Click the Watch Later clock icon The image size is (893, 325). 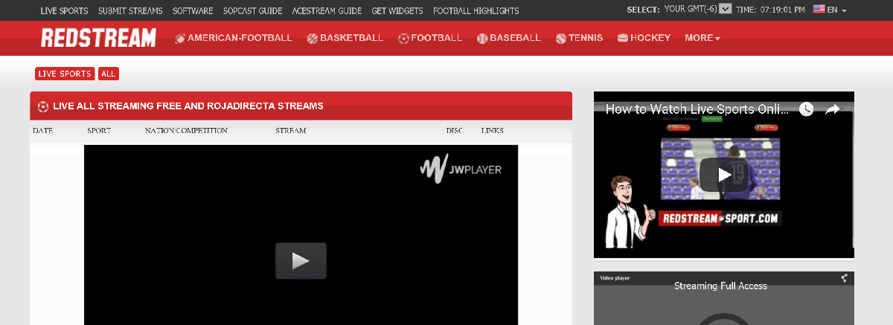[807, 109]
